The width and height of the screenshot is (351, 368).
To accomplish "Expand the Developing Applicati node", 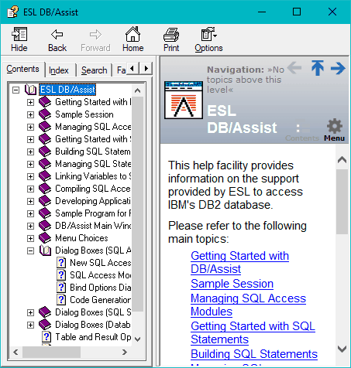I will (x=30, y=201).
